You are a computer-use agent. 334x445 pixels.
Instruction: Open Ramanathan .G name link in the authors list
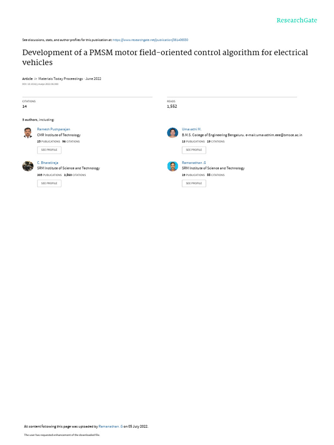(194, 163)
